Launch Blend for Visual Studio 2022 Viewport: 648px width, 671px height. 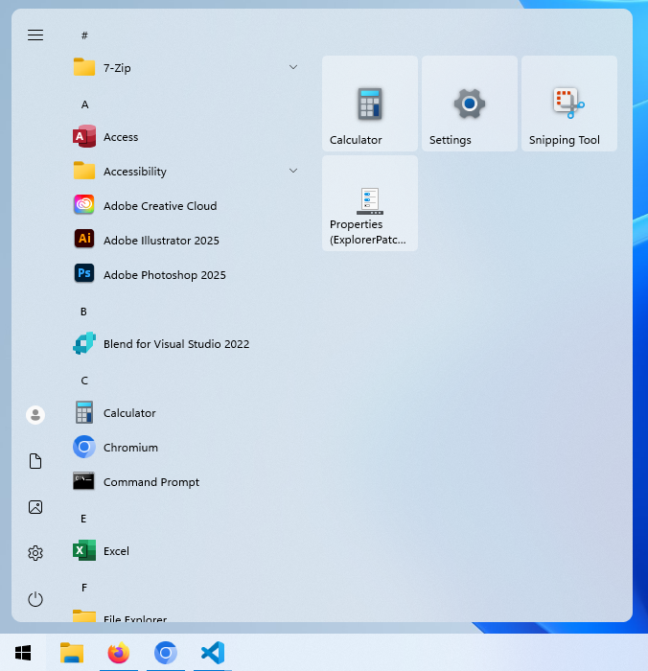click(186, 343)
